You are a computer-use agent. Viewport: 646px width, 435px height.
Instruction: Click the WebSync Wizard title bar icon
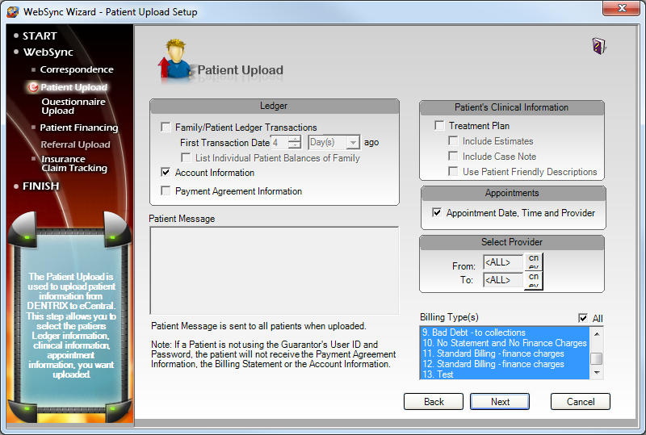point(12,12)
